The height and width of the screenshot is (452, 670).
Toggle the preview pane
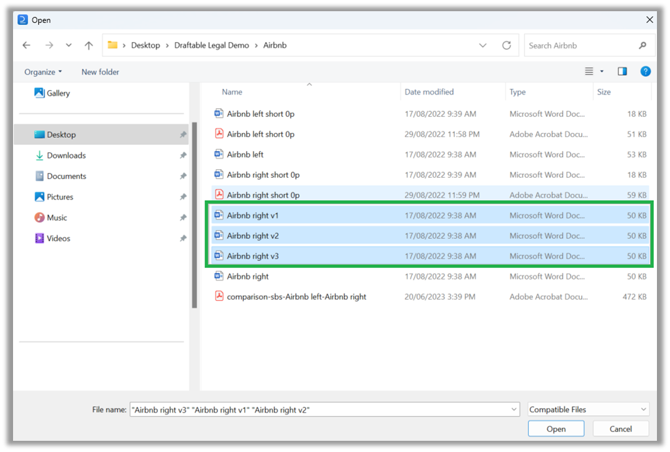pyautogui.click(x=622, y=71)
